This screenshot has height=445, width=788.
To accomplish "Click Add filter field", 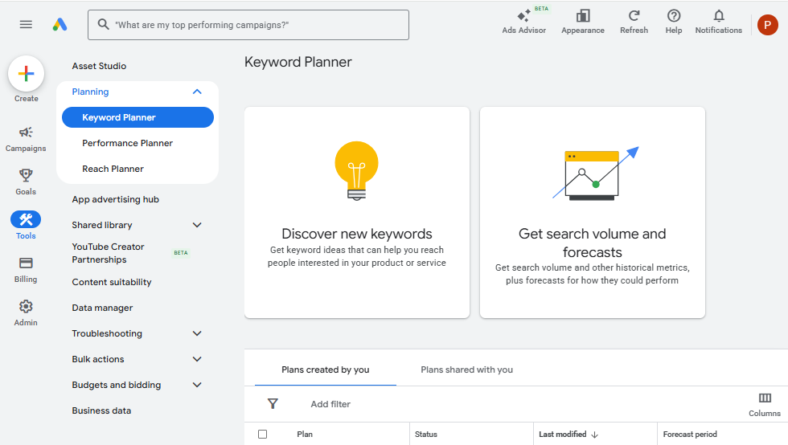I will 330,404.
